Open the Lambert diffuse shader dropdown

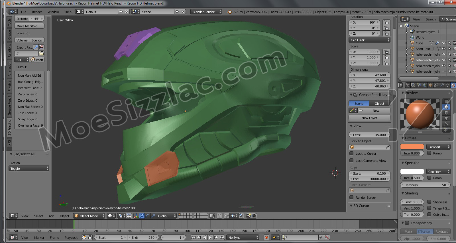tap(438, 147)
